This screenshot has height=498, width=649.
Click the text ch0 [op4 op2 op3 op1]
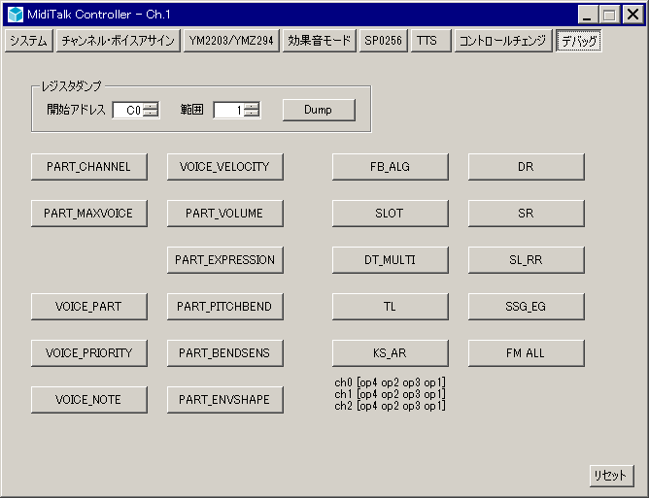(390, 382)
